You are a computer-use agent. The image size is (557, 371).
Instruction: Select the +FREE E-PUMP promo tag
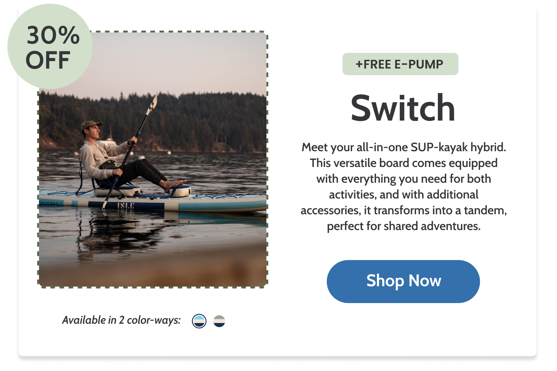click(400, 64)
